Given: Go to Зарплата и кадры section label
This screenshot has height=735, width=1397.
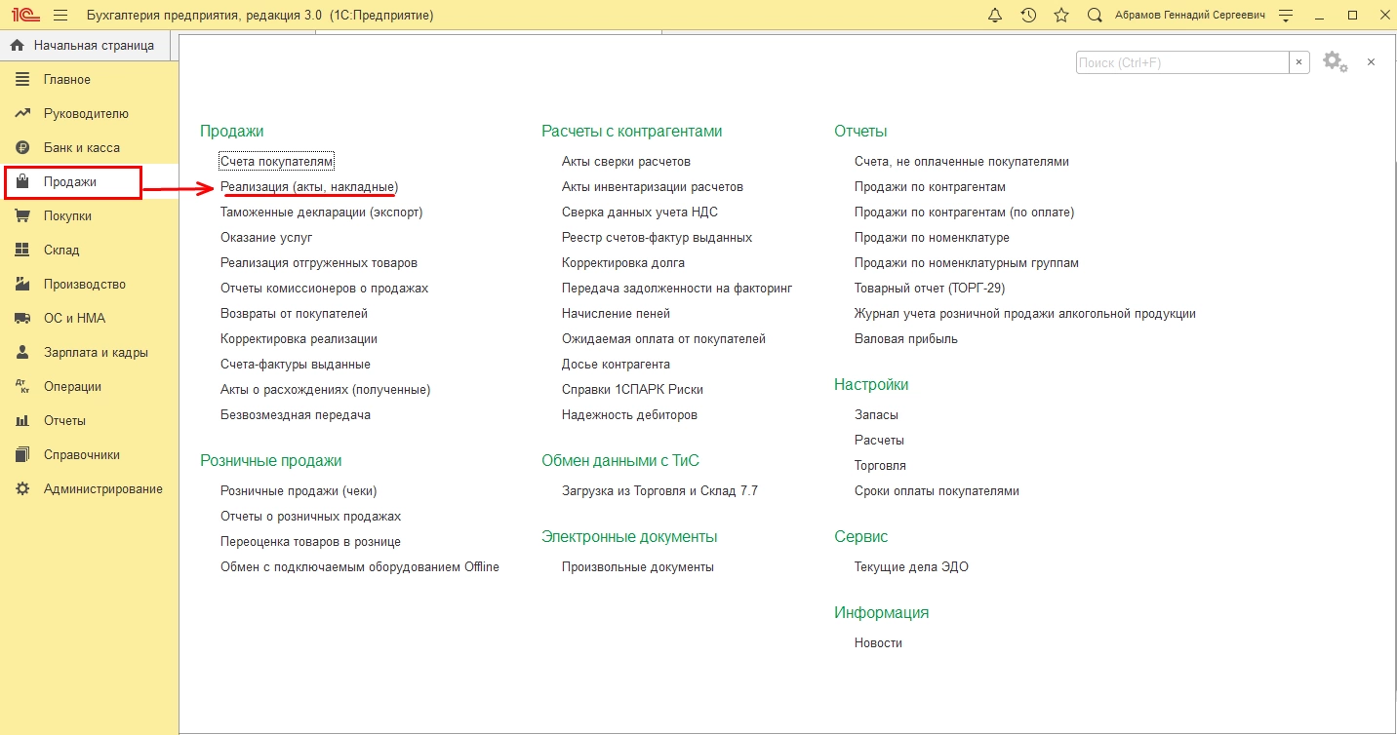Looking at the screenshot, I should pos(96,352).
